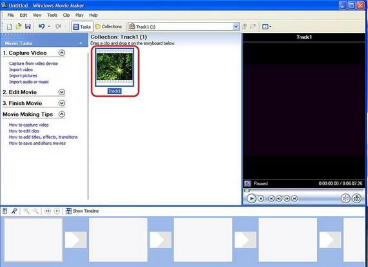Select the second empty storyboard cell
Viewport: 368px width, 267px height.
pos(118,240)
